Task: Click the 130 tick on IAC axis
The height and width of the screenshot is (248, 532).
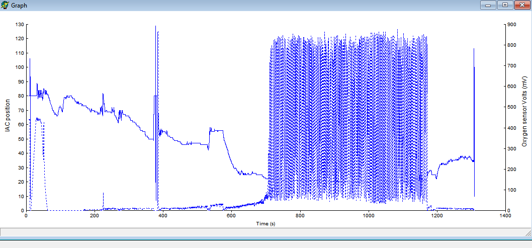Action: click(x=20, y=25)
